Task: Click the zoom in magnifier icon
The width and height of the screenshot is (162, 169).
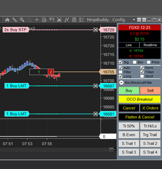Action: (22, 20)
